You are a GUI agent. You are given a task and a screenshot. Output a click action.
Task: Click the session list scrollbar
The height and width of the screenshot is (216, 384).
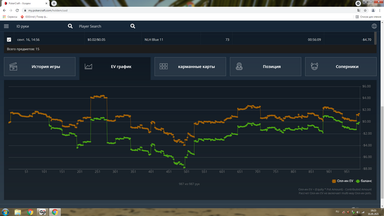pyautogui.click(x=375, y=38)
